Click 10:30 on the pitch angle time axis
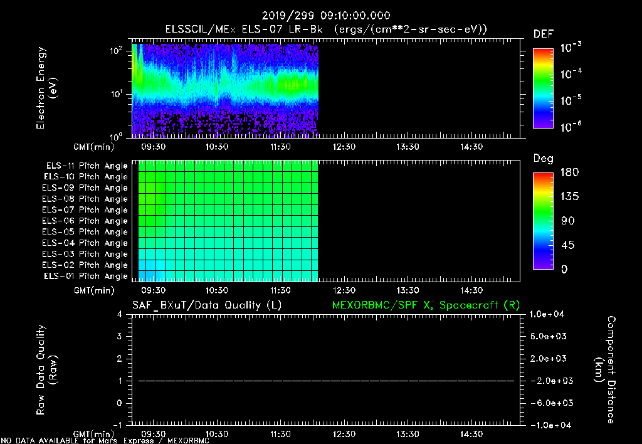The image size is (642, 444). (217, 290)
